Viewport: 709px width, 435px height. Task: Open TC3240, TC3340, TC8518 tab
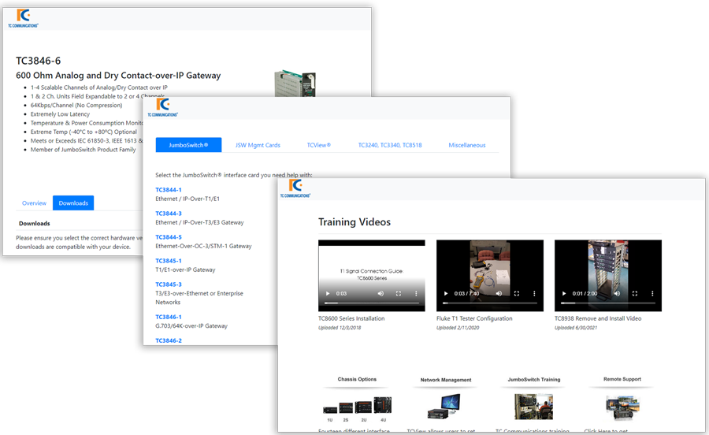pyautogui.click(x=390, y=145)
